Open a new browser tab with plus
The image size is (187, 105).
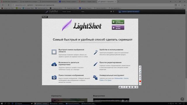(118, 1)
